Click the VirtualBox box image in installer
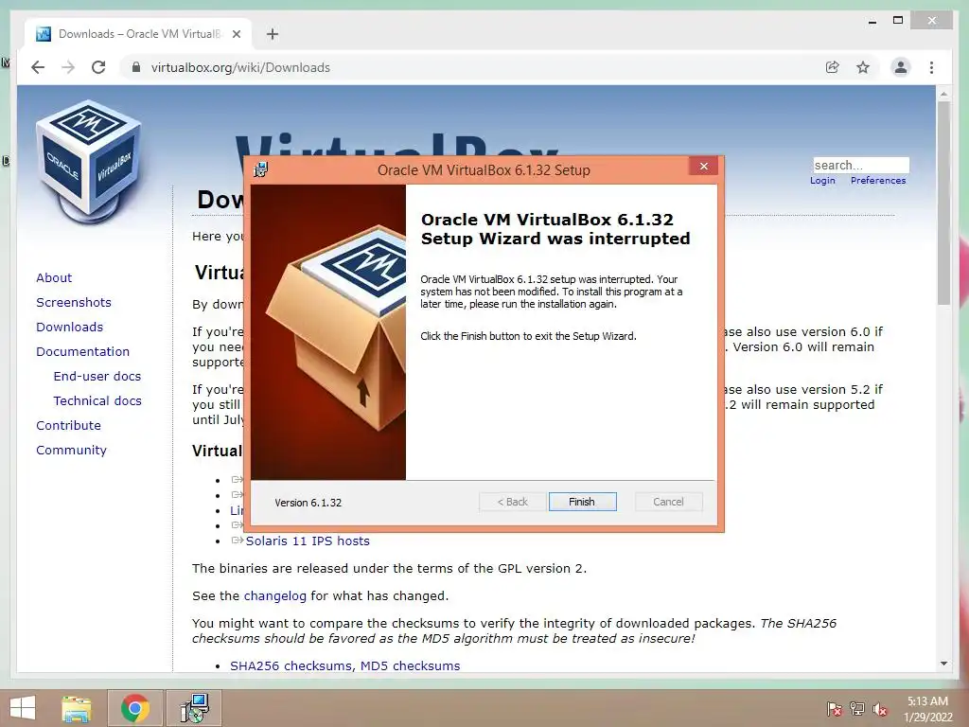 pos(328,332)
